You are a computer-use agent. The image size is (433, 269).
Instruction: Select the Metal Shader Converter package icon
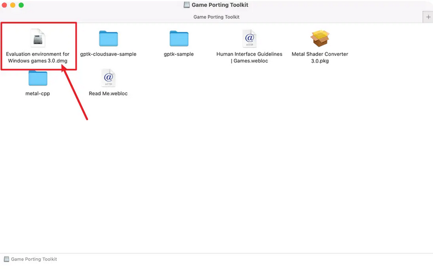point(320,38)
